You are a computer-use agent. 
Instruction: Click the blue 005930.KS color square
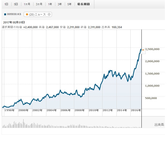[6, 14]
